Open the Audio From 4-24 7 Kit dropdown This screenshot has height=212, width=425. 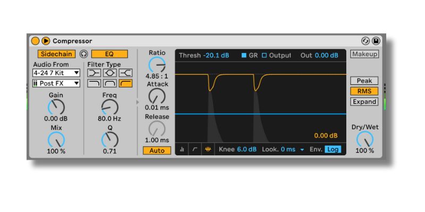56,73
